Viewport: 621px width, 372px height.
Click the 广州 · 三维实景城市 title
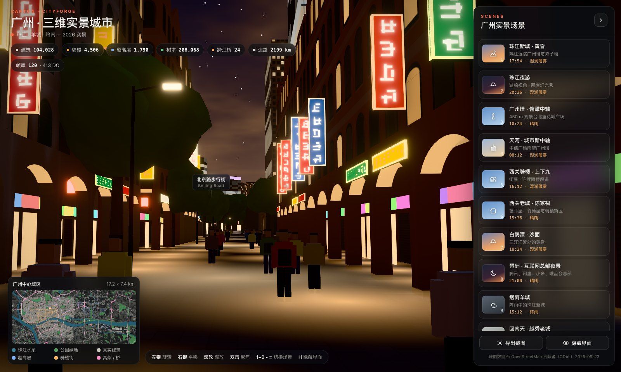click(x=62, y=23)
